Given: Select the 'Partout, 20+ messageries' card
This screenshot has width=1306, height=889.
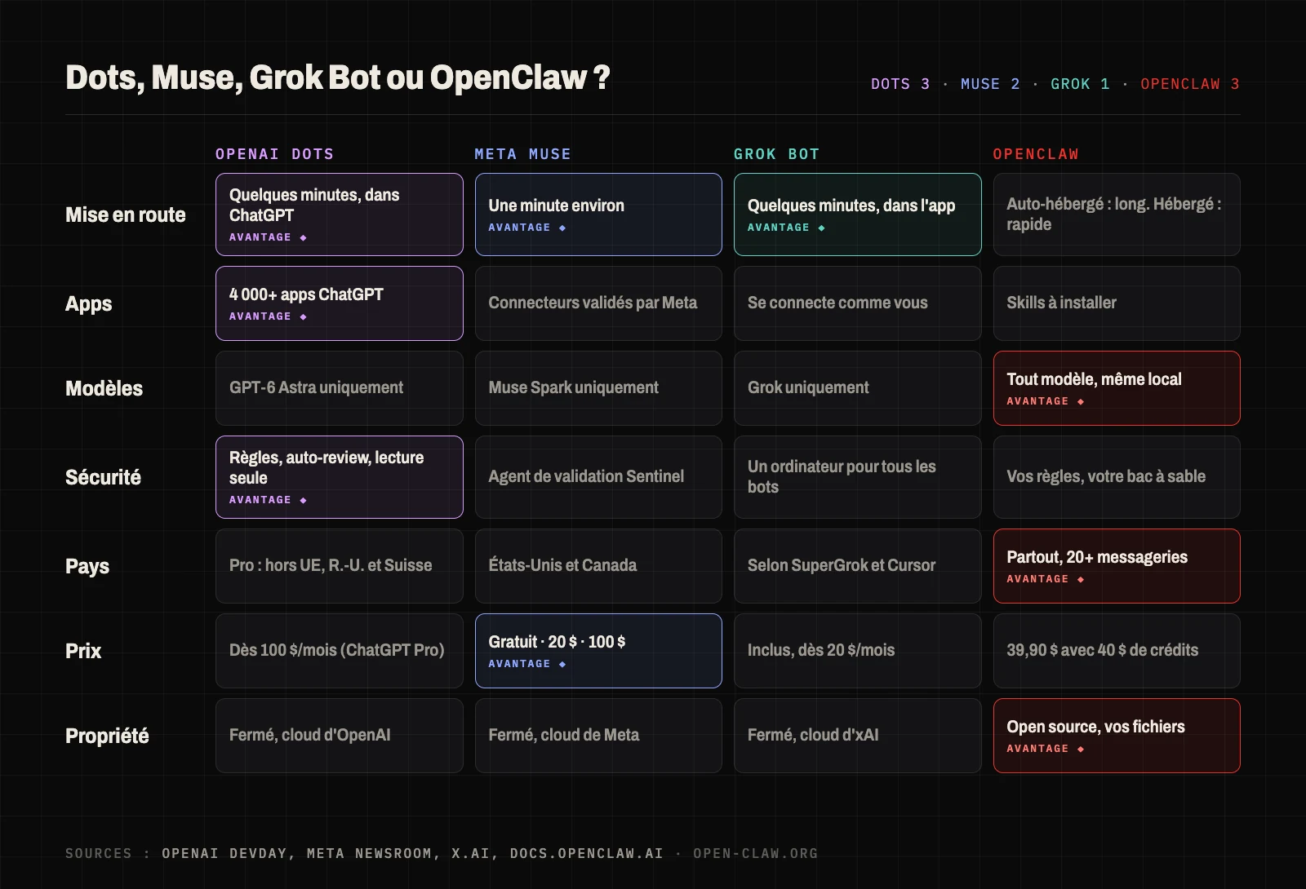Looking at the screenshot, I should click(1117, 566).
